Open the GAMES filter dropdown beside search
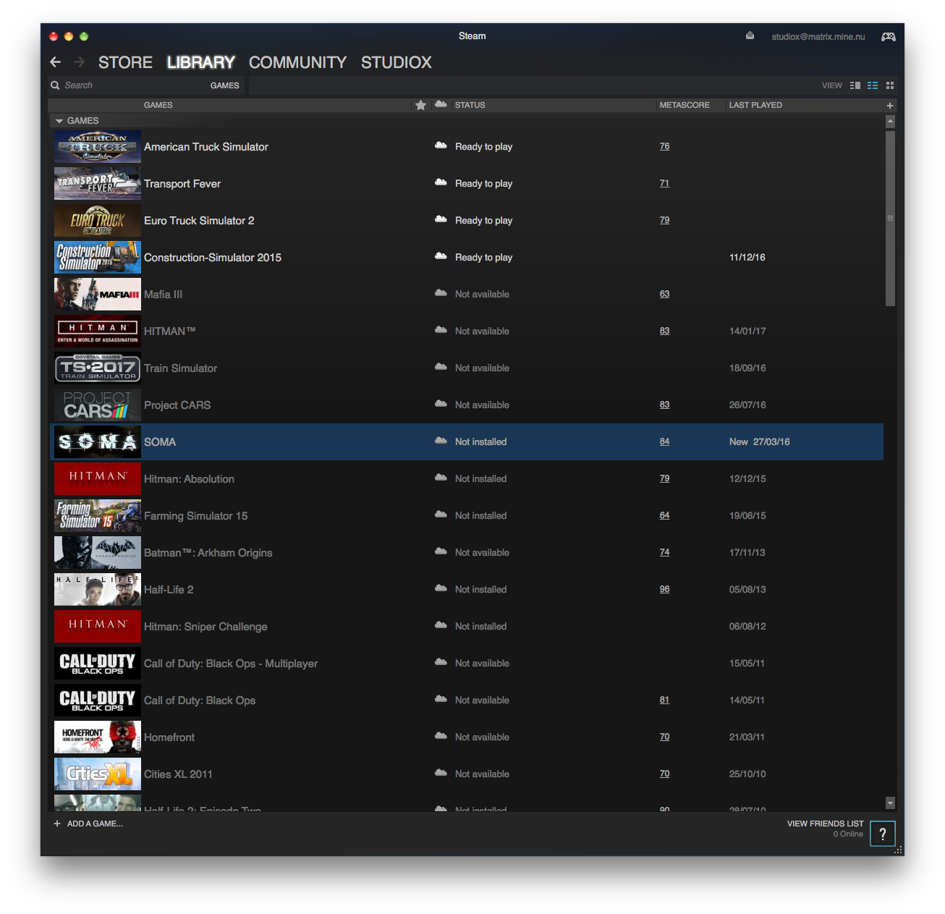Image resolution: width=945 pixels, height=914 pixels. point(224,85)
